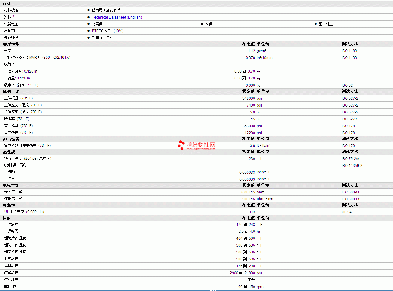Select the 收缩率 row label
393x291 pixels.
[x=9, y=64]
